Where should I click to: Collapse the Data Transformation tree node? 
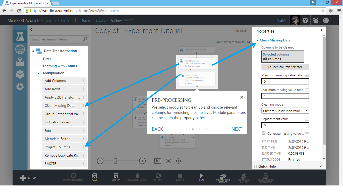[x=33, y=51]
